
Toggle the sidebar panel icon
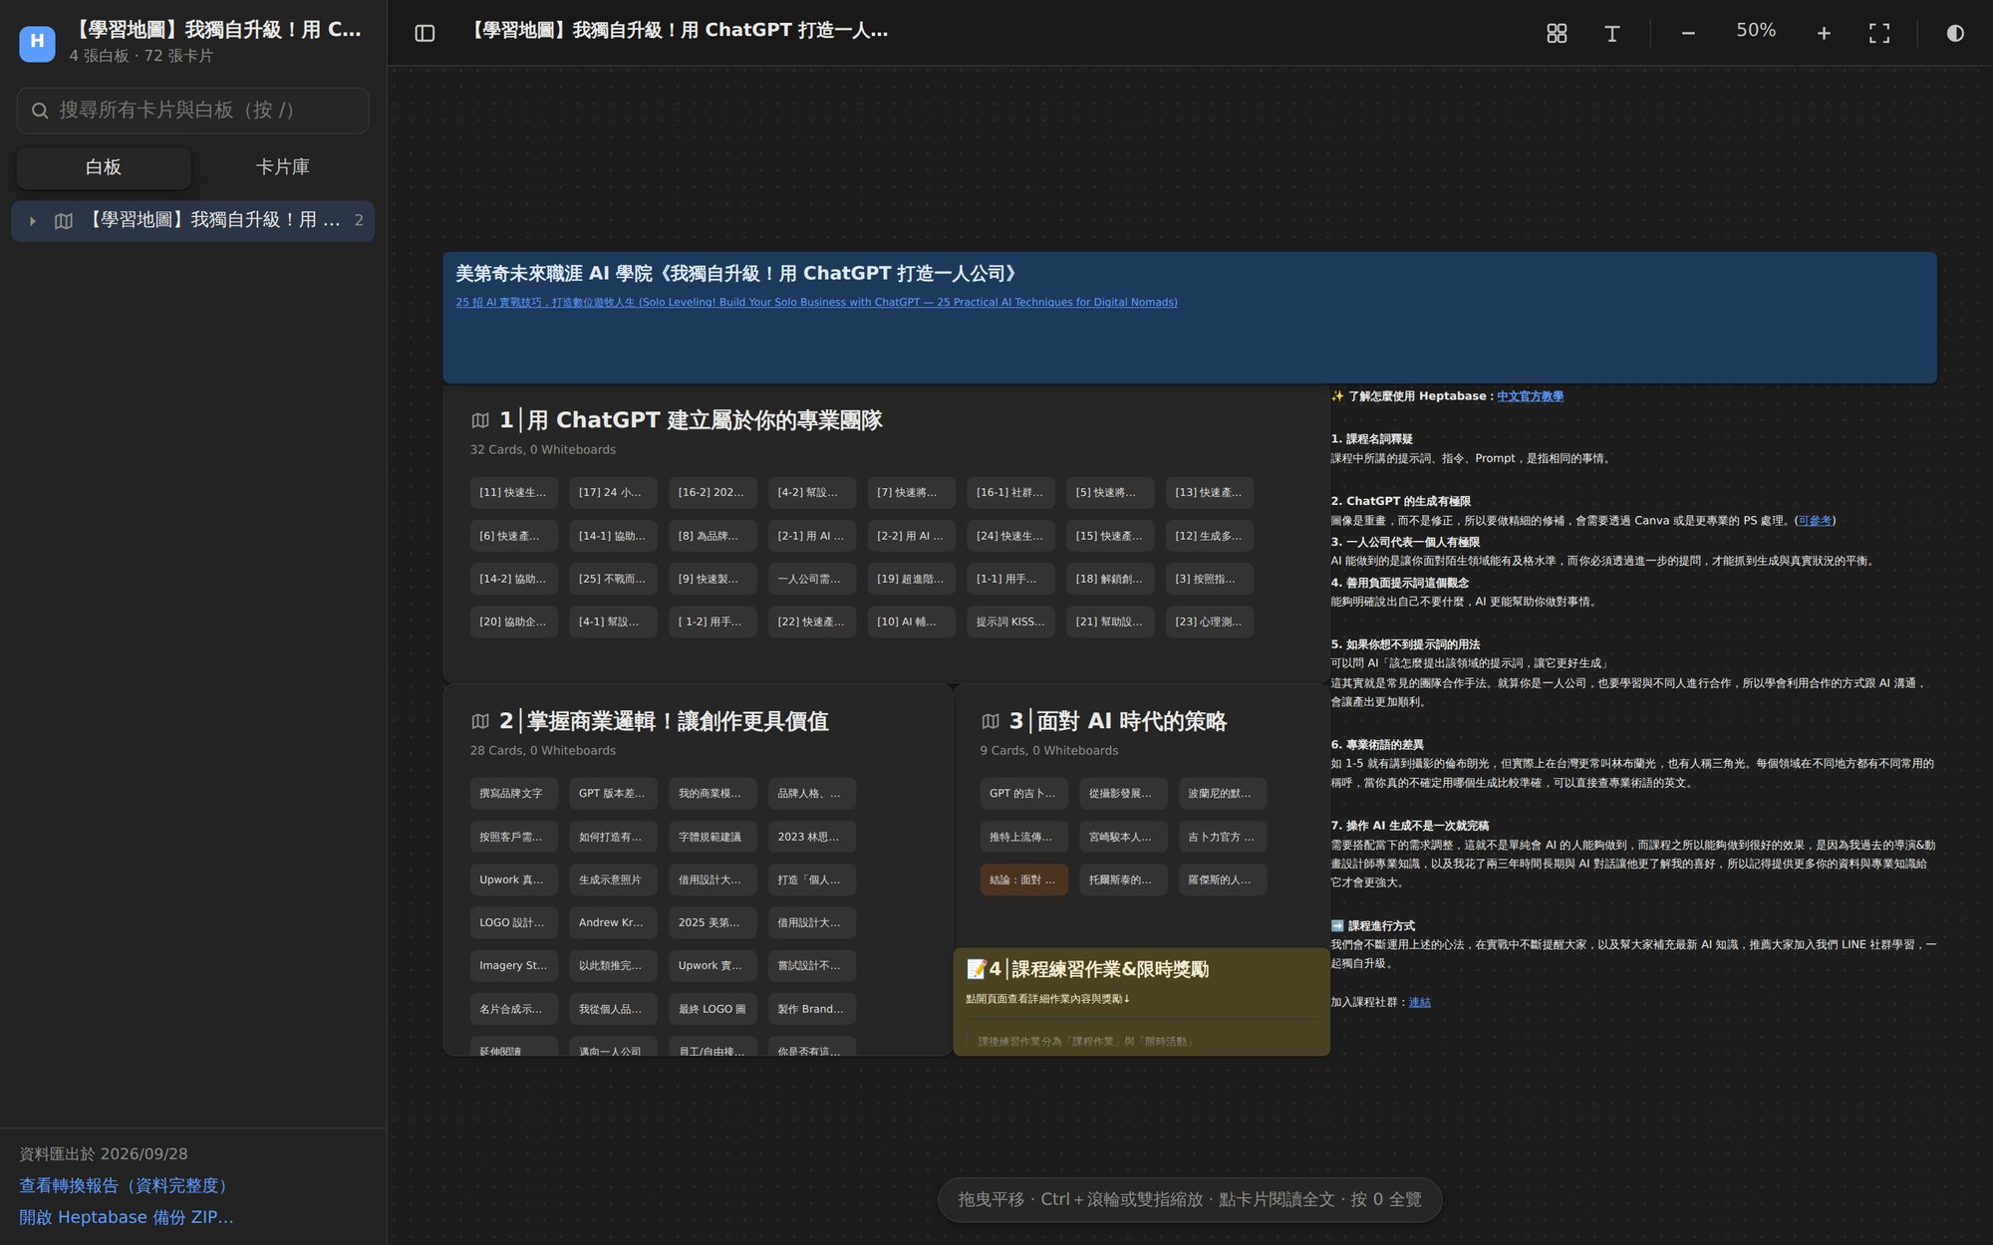click(425, 33)
